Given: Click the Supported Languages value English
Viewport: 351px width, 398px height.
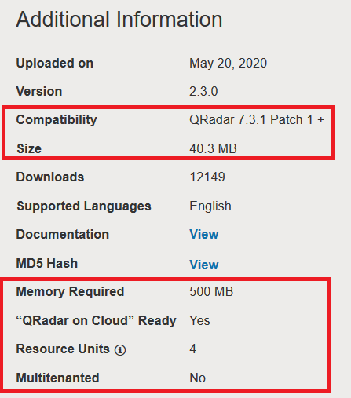Looking at the screenshot, I should 210,206.
